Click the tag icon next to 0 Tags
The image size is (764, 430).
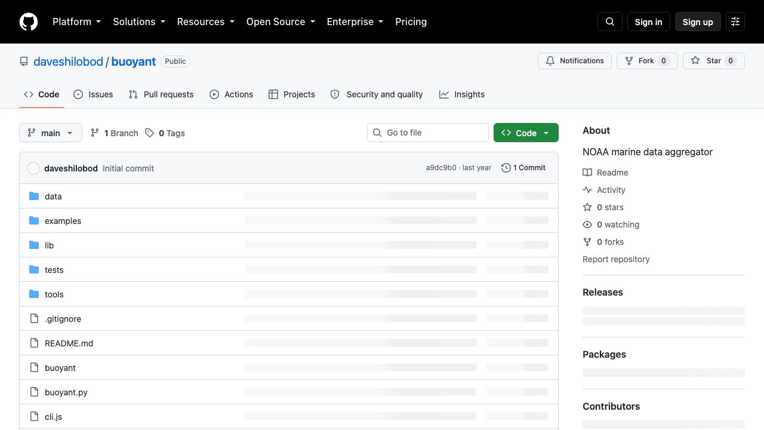pos(149,133)
